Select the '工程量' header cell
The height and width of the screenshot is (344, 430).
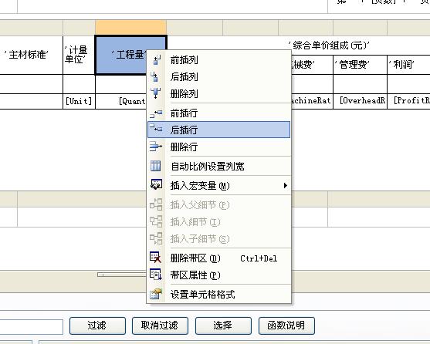click(x=120, y=55)
